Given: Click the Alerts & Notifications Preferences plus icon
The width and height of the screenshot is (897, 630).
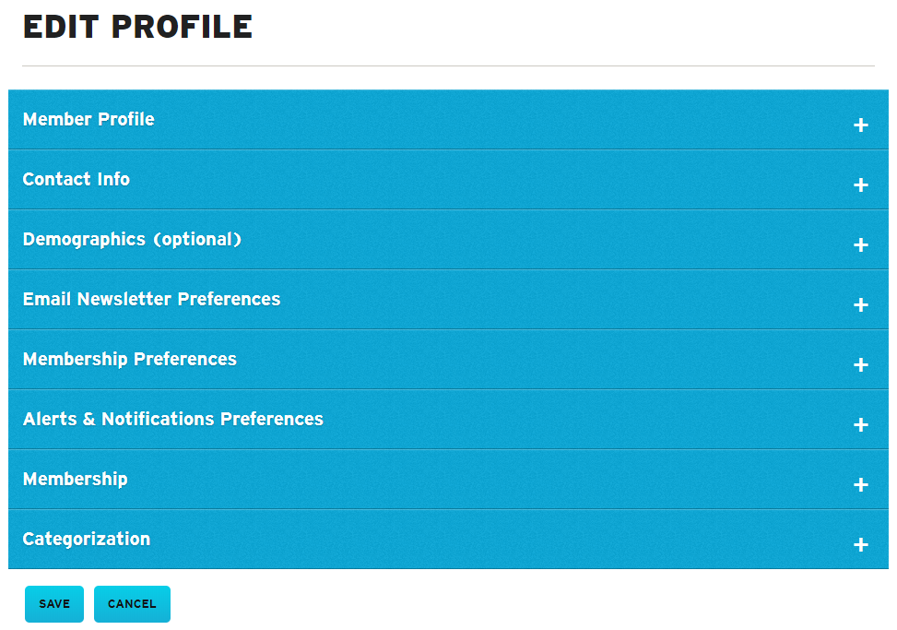Looking at the screenshot, I should (x=860, y=425).
